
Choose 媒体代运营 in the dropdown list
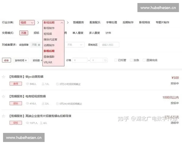coord(50,40)
